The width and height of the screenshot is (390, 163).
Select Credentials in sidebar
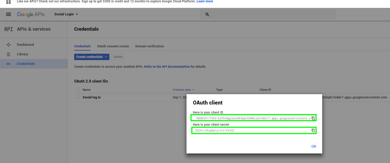click(x=34, y=64)
